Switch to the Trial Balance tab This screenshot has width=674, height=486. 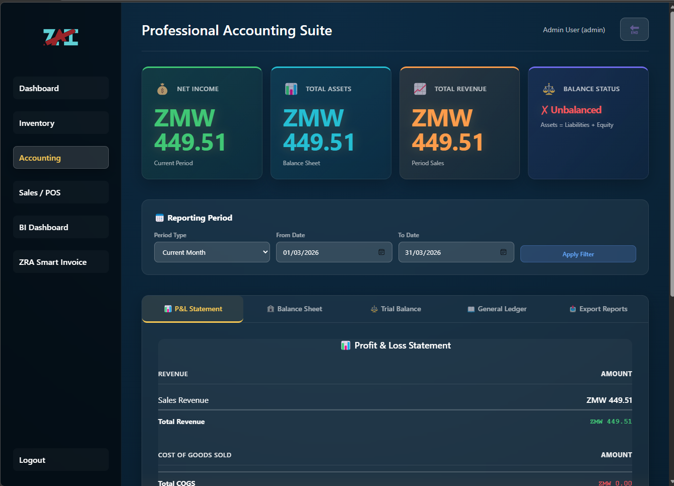tap(395, 309)
